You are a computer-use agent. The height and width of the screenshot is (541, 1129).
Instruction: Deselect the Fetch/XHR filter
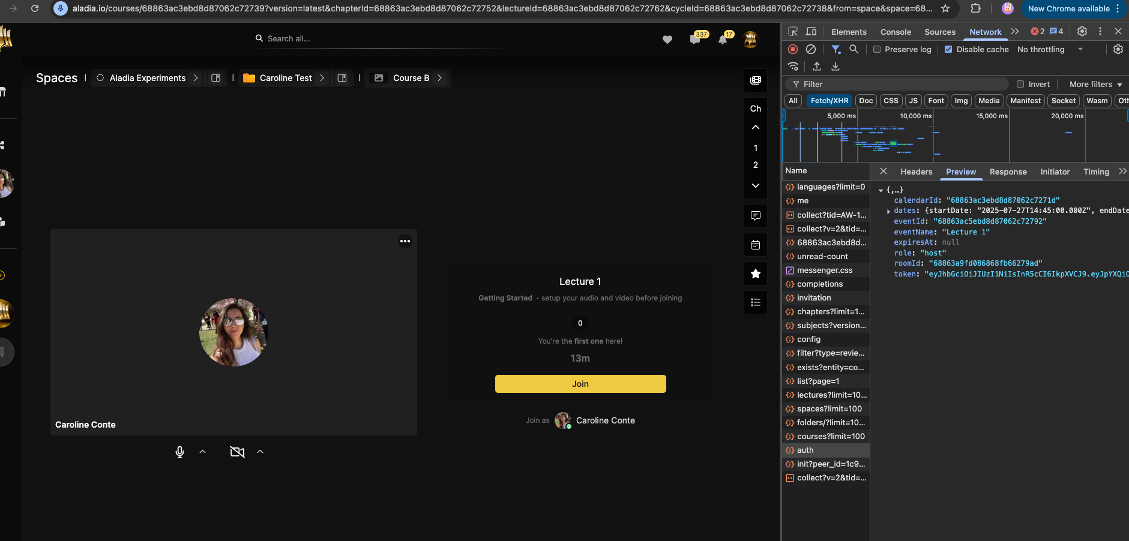pyautogui.click(x=829, y=101)
